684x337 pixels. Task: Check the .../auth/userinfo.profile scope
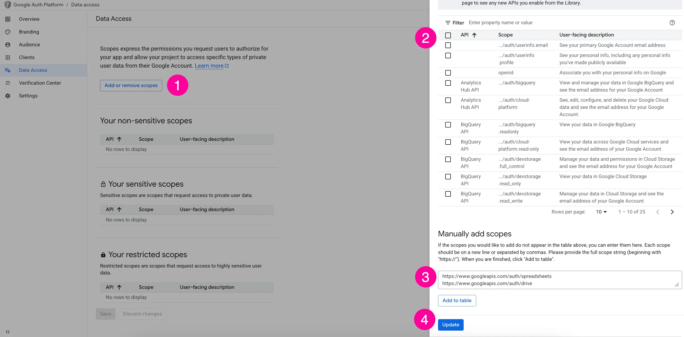(448, 55)
